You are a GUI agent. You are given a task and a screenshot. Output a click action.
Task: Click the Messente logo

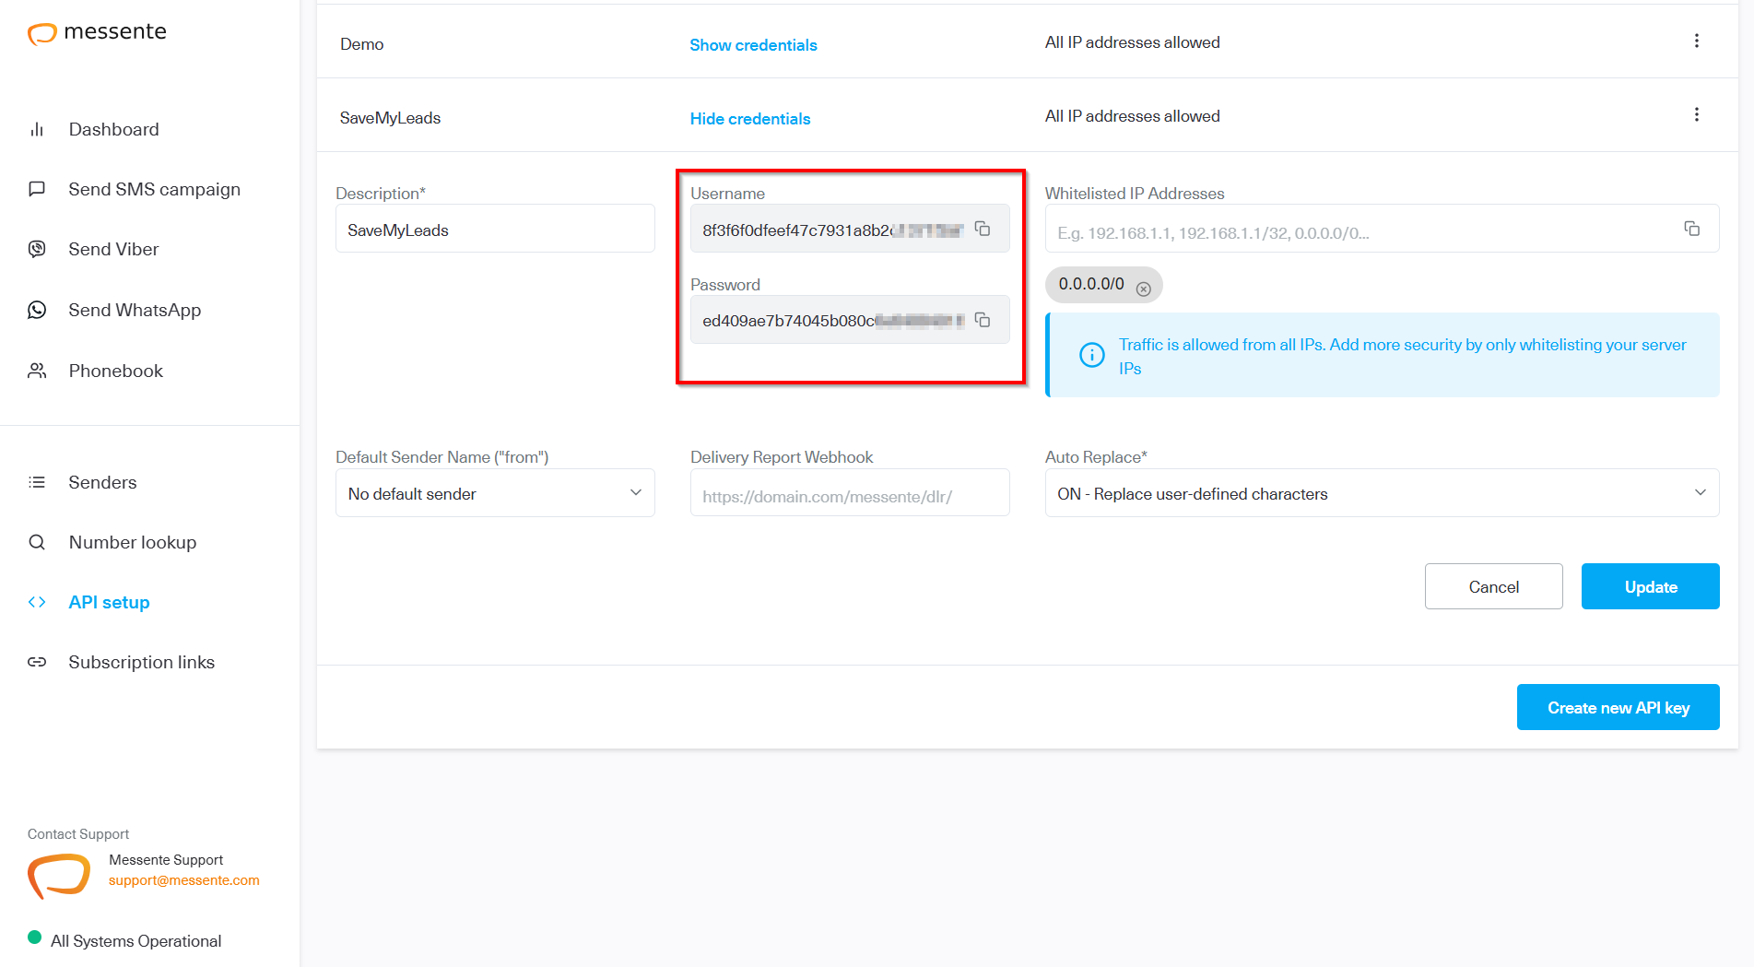pyautogui.click(x=97, y=31)
